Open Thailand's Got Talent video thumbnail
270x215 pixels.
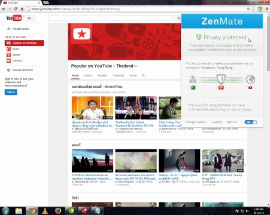pos(136,108)
